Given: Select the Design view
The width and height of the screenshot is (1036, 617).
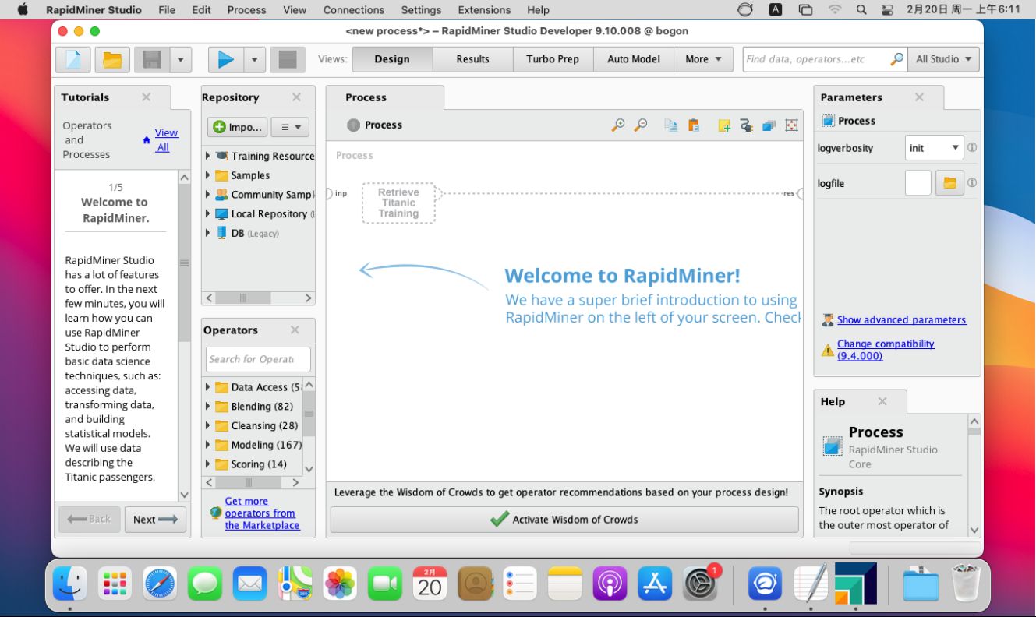Looking at the screenshot, I should (x=392, y=59).
